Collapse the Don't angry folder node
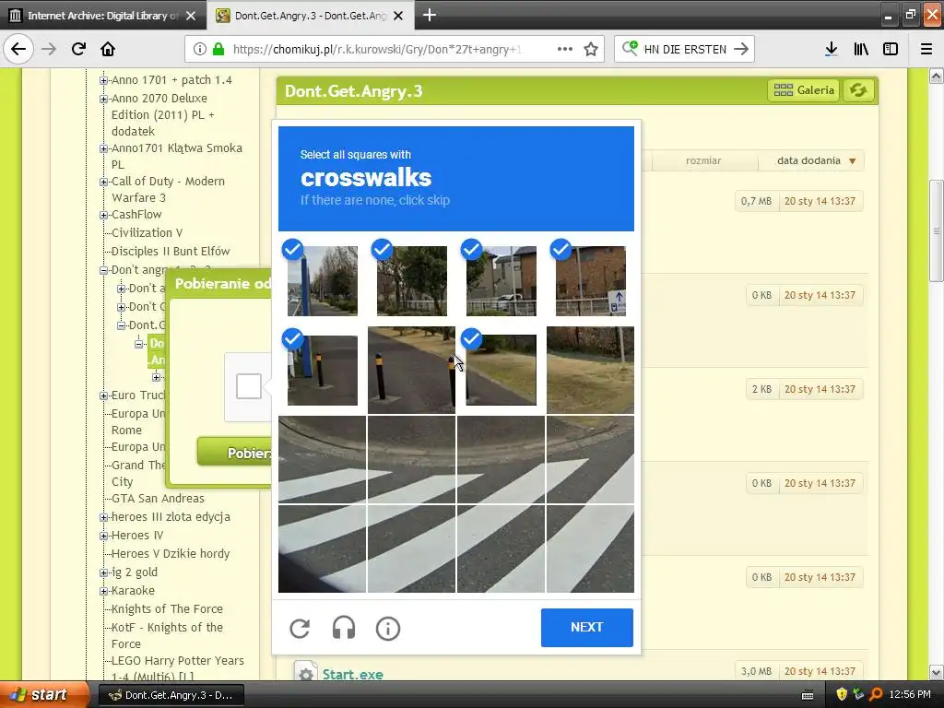Image resolution: width=944 pixels, height=708 pixels. click(x=103, y=270)
